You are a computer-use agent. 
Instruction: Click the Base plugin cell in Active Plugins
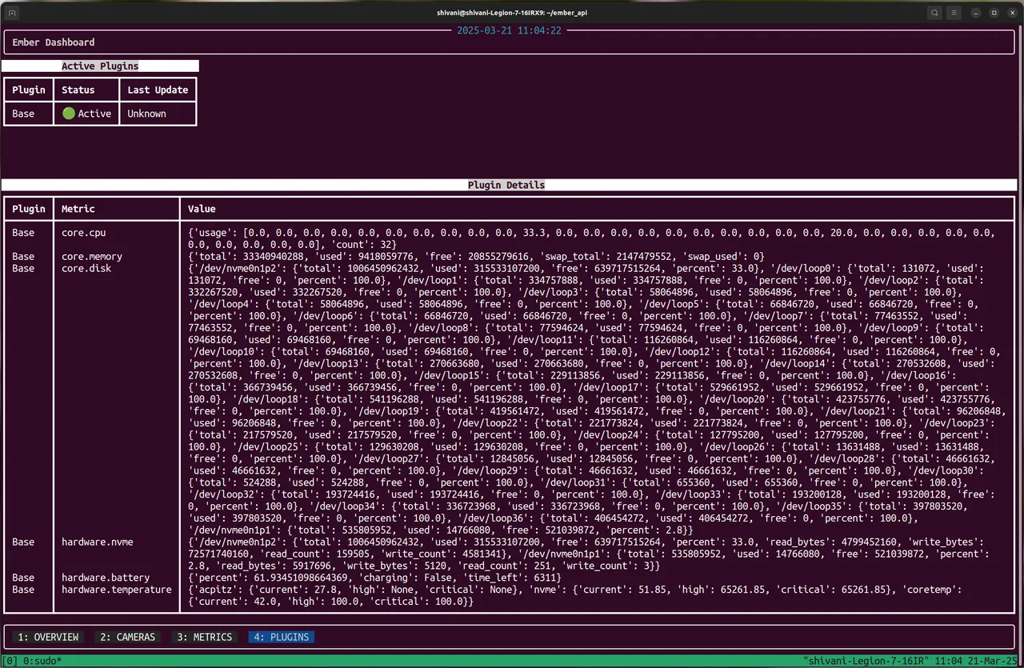coord(23,114)
